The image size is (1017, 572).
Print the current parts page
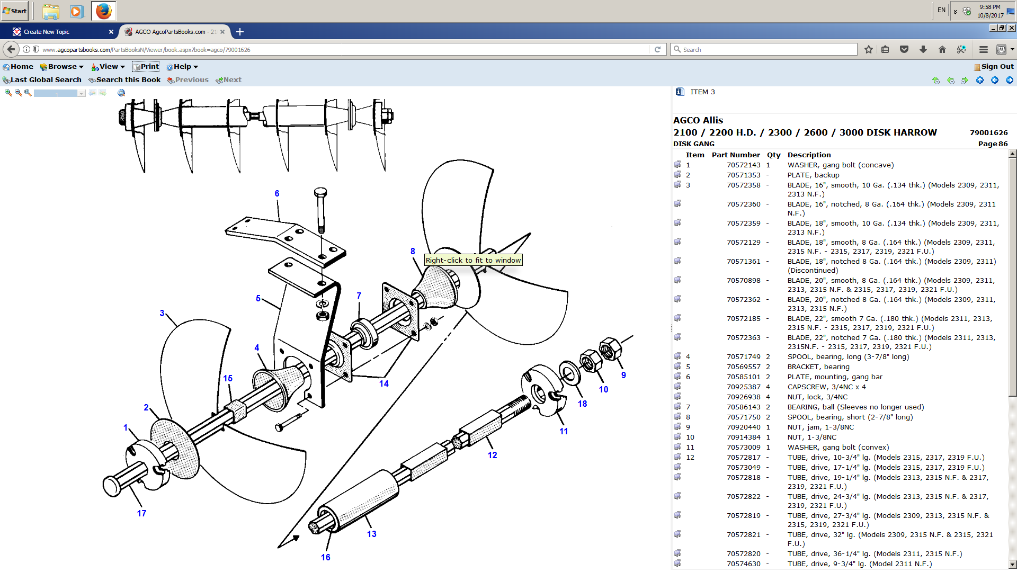146,67
